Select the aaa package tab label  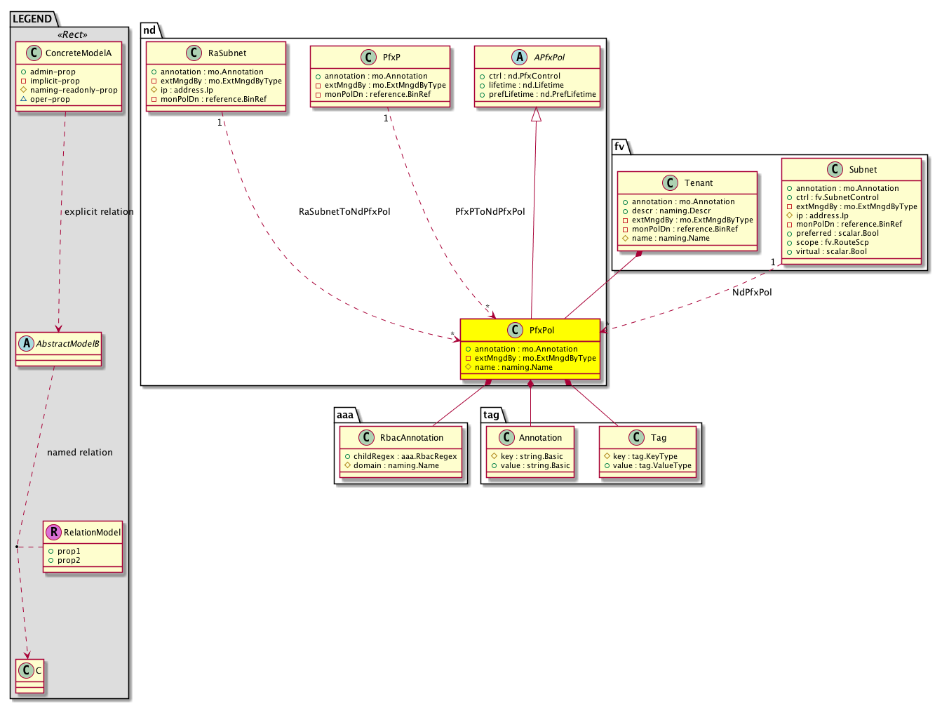(x=345, y=415)
